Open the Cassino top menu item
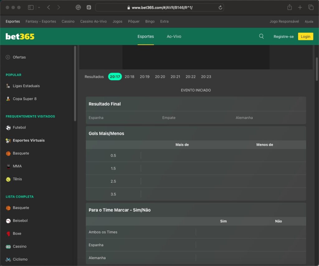The height and width of the screenshot is (266, 319). tap(68, 22)
